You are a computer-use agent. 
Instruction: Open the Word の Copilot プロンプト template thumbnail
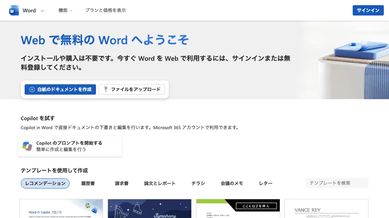[x=61, y=208]
